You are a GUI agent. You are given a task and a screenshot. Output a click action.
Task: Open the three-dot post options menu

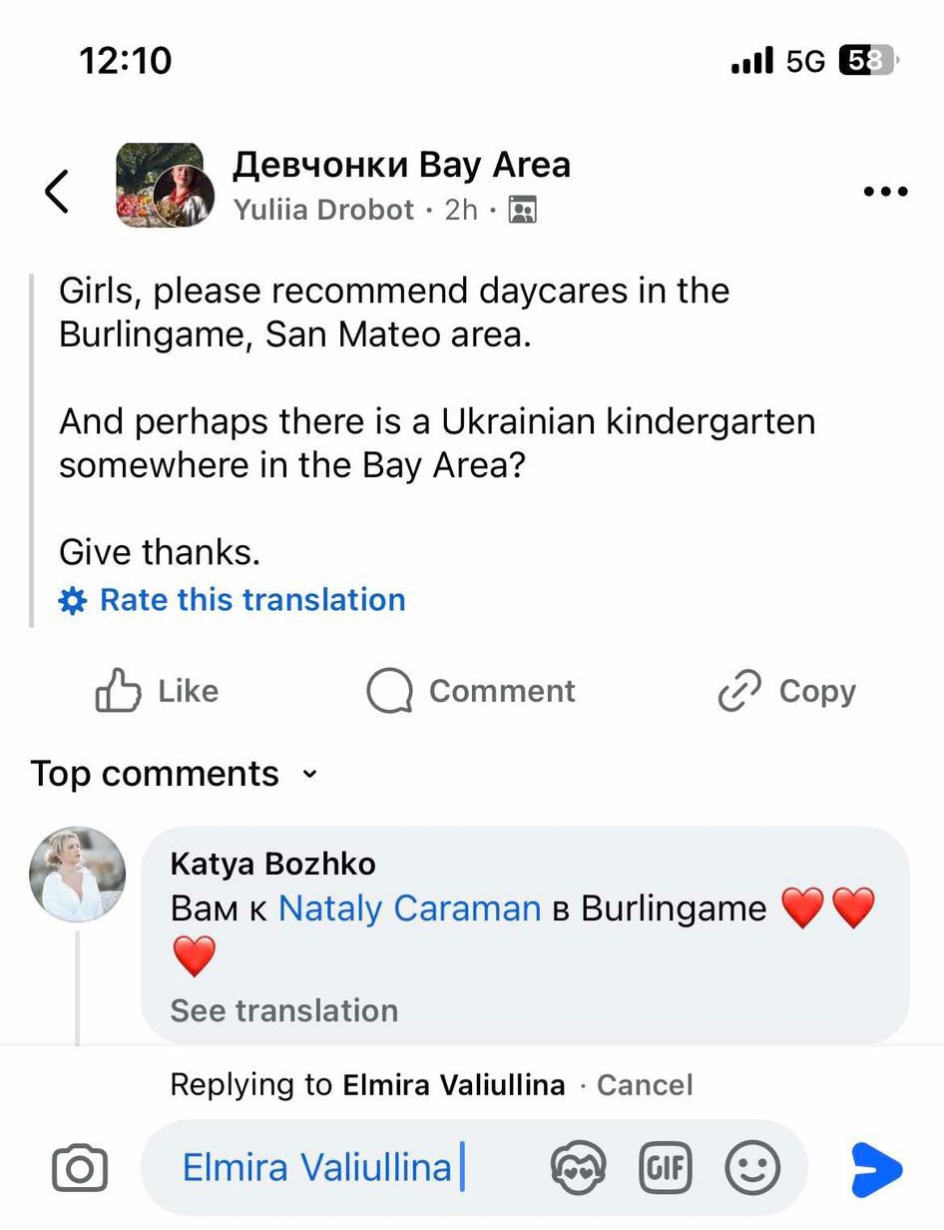pos(885,192)
